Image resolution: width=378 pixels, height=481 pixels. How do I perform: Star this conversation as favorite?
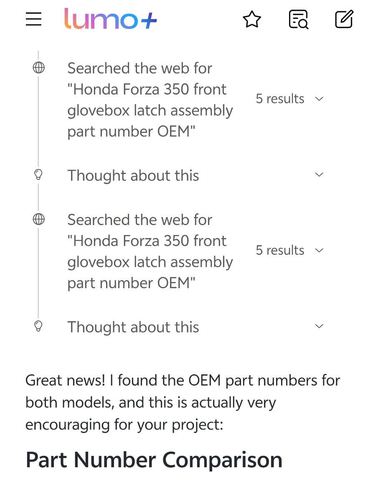252,20
